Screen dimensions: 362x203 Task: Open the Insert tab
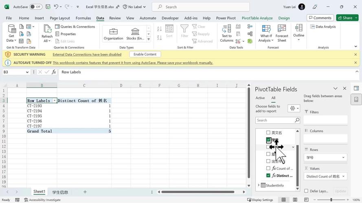coord(39,18)
